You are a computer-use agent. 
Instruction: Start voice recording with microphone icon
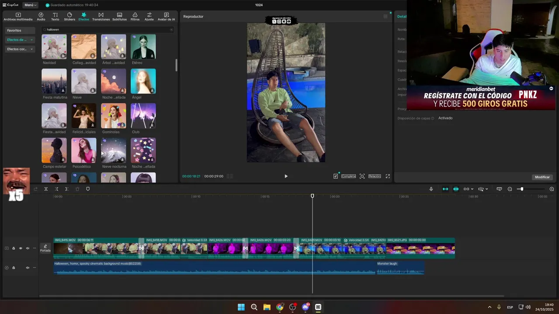pyautogui.click(x=431, y=189)
